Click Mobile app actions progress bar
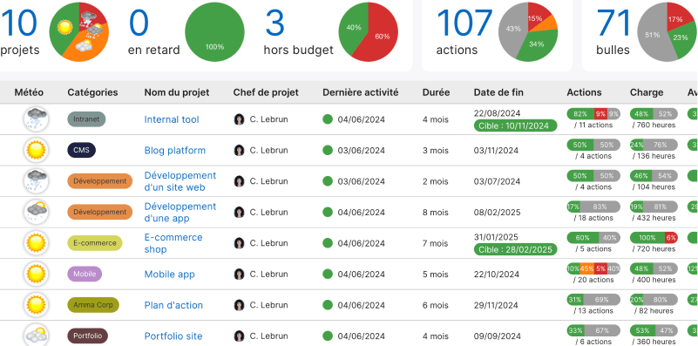This screenshot has width=698, height=346. (x=593, y=268)
